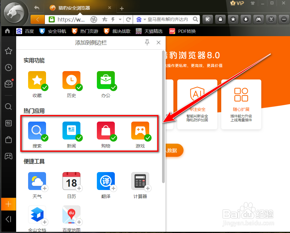Click the VIP crown button
The height and width of the screenshot is (233, 290).
pos(237,3)
